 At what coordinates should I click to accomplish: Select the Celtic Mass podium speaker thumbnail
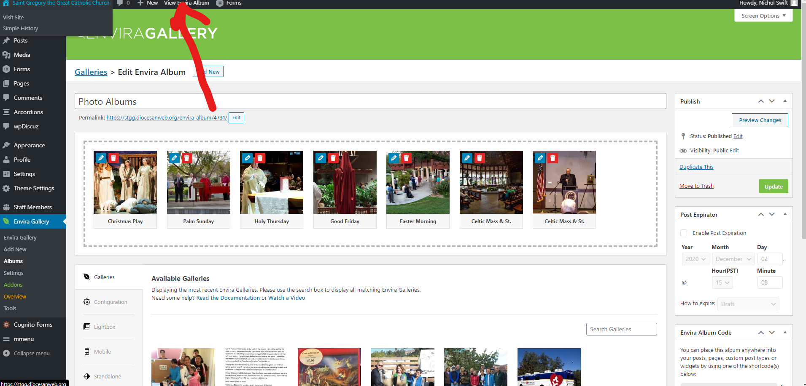[x=564, y=183]
